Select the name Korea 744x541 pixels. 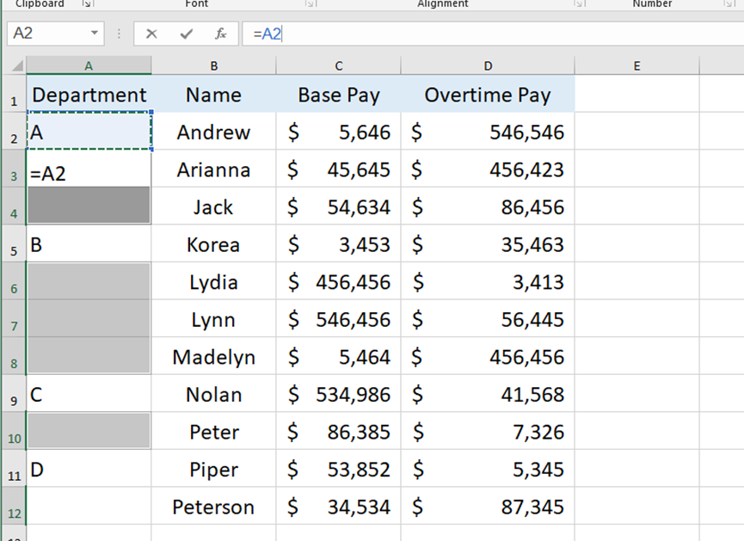(213, 244)
